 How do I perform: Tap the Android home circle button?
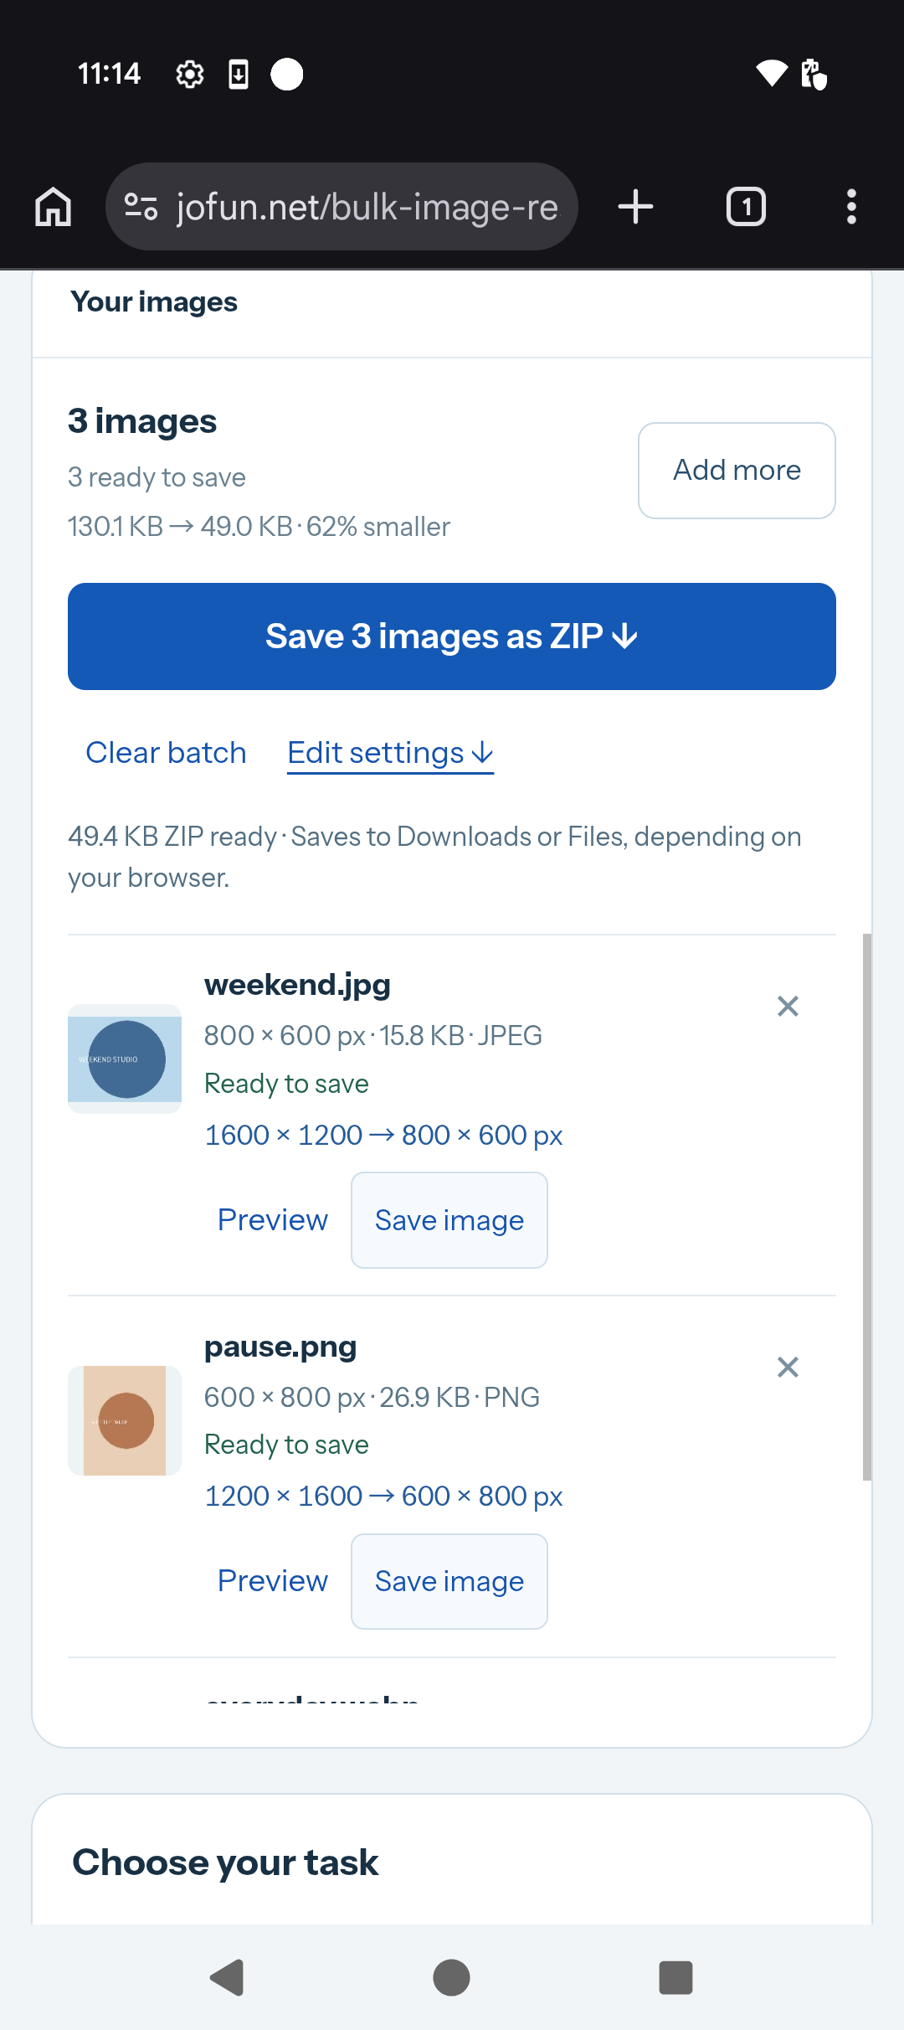point(451,1977)
